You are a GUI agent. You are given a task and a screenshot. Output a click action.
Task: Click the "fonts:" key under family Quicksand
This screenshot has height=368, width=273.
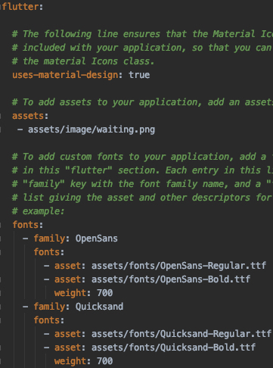[49, 320]
